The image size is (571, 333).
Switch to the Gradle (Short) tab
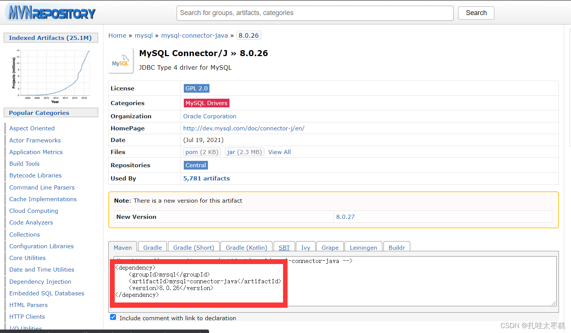point(194,247)
